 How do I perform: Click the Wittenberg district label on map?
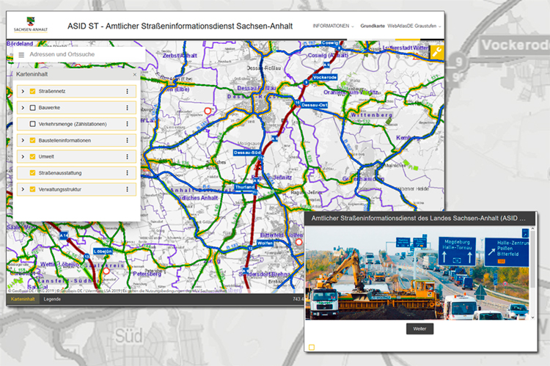372,115
